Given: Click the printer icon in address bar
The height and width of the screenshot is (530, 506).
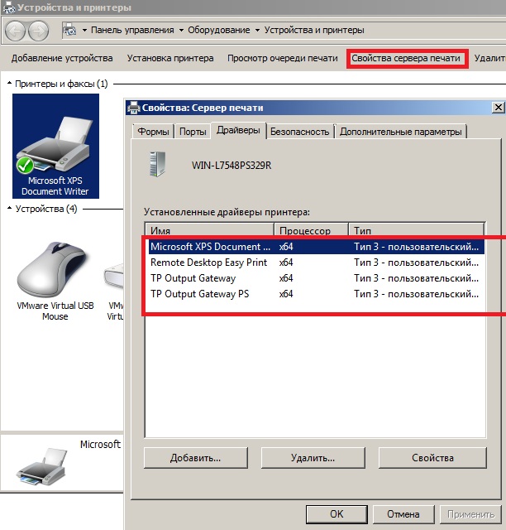Looking at the screenshot, I should 70,30.
